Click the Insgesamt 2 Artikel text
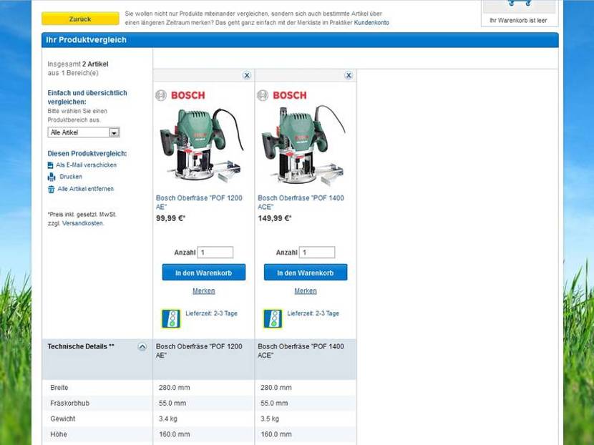This screenshot has height=445, width=594. (78, 64)
